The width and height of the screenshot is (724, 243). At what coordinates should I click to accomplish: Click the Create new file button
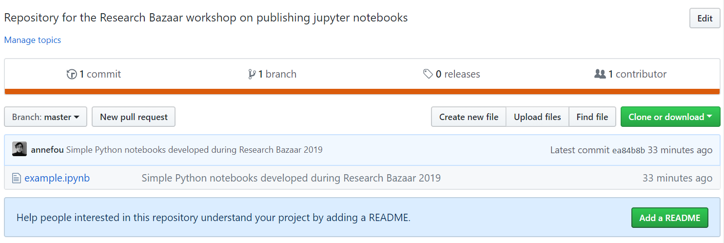pyautogui.click(x=469, y=117)
